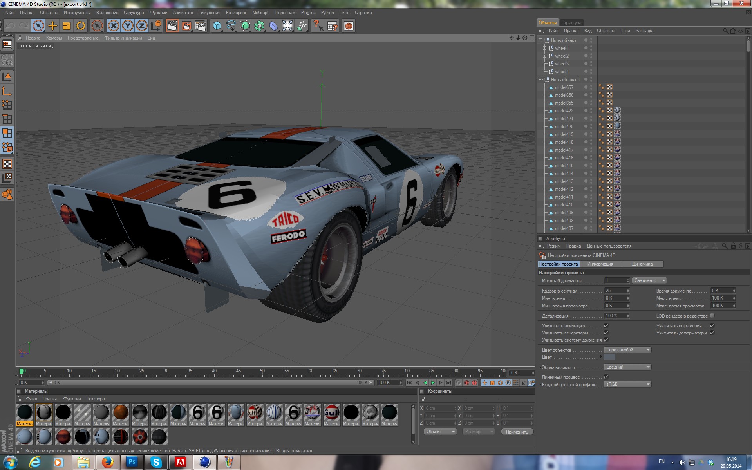Toggle the X axis lock

[114, 26]
